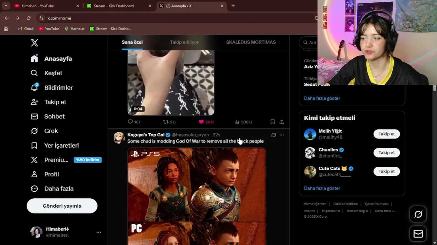This screenshot has height=245, width=437.
Task: Open new browser tab with plus button
Action: (233, 6)
